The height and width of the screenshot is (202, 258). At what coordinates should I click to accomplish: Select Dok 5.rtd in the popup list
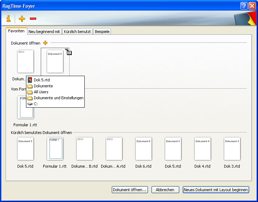[41, 80]
